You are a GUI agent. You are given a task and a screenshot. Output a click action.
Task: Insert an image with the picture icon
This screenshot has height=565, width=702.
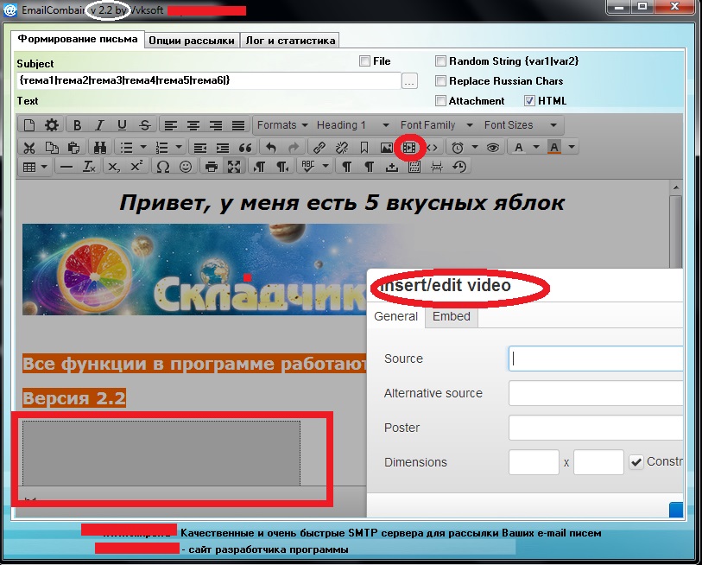(x=386, y=147)
